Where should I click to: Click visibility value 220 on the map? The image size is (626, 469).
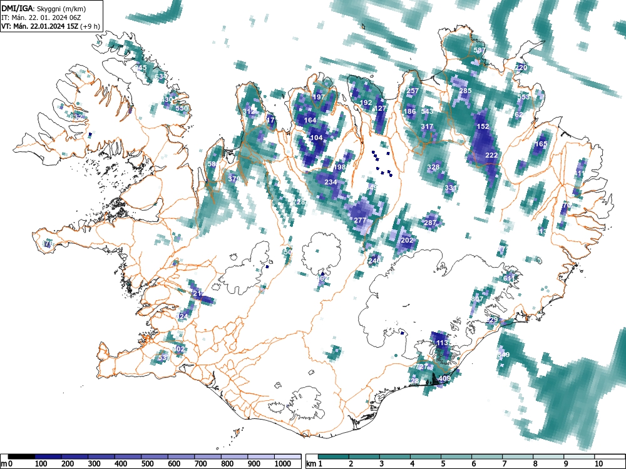click(x=521, y=68)
